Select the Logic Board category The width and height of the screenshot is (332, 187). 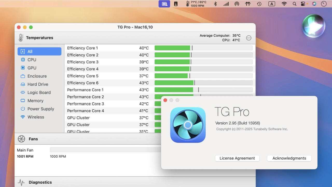[x=39, y=92]
